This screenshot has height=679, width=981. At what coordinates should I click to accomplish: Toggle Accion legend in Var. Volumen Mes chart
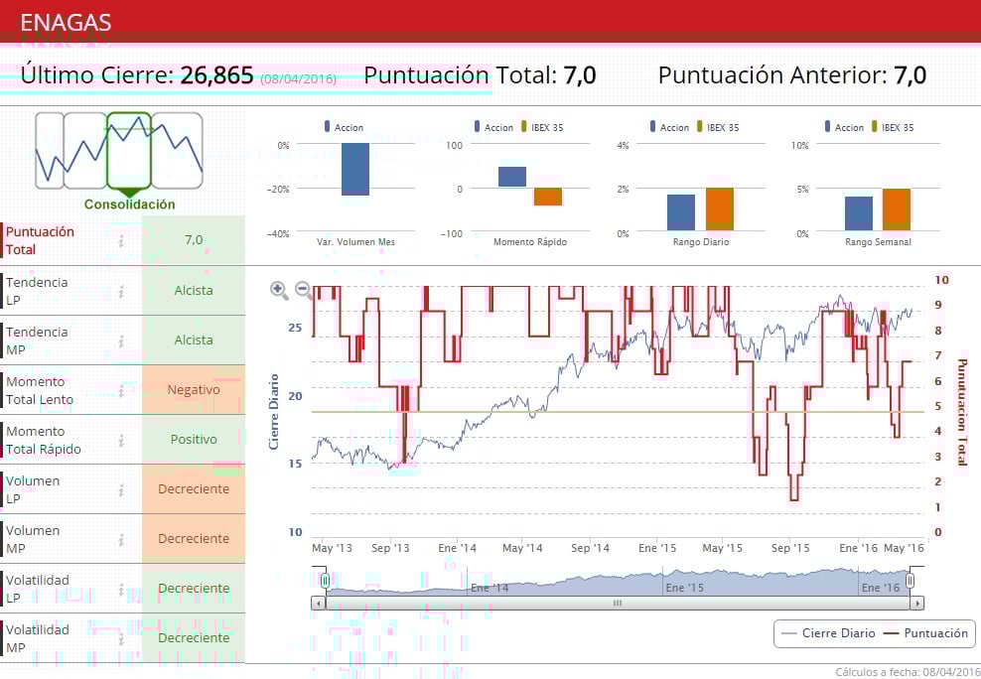coord(344,127)
